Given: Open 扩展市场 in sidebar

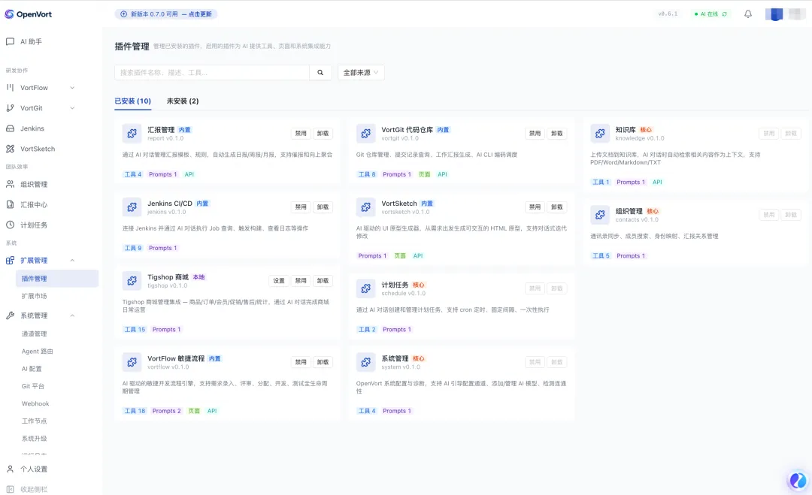Looking at the screenshot, I should click(x=34, y=296).
